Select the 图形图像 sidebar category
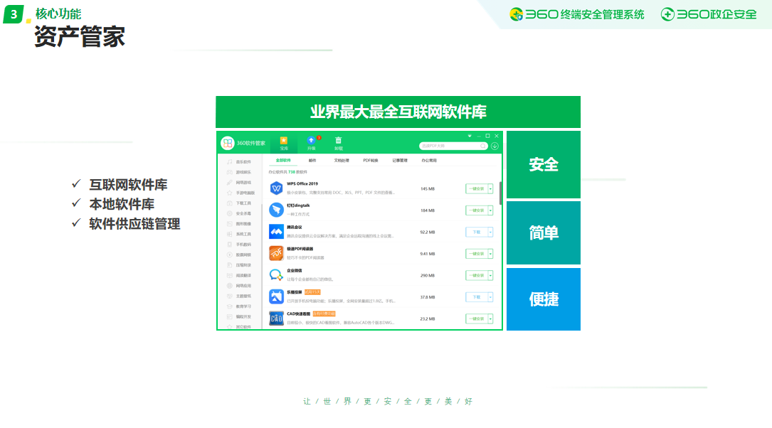The height and width of the screenshot is (428, 772). pyautogui.click(x=240, y=224)
